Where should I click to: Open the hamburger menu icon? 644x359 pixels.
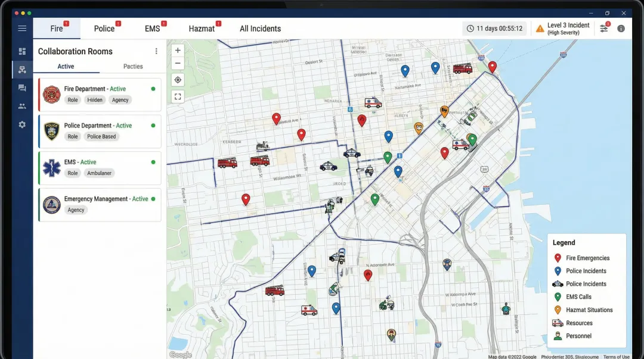[x=22, y=29]
